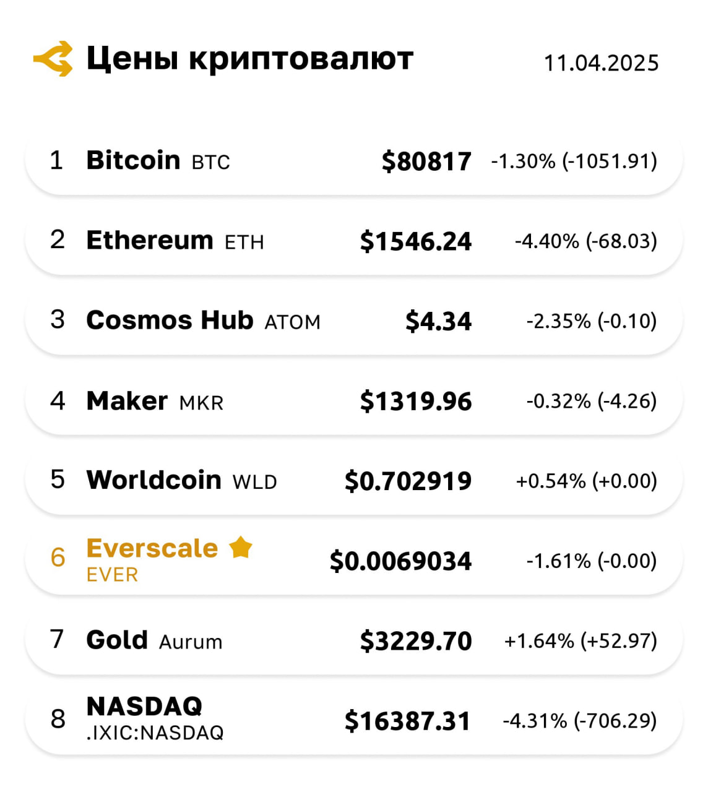The height and width of the screenshot is (792, 708).
Task: Open the NASDAQ .IXIC:NASDAQ row
Action: click(x=354, y=720)
